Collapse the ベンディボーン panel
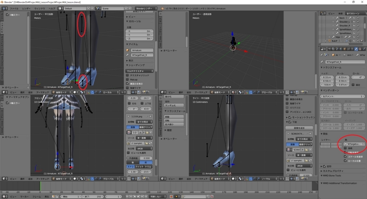 point(330,90)
